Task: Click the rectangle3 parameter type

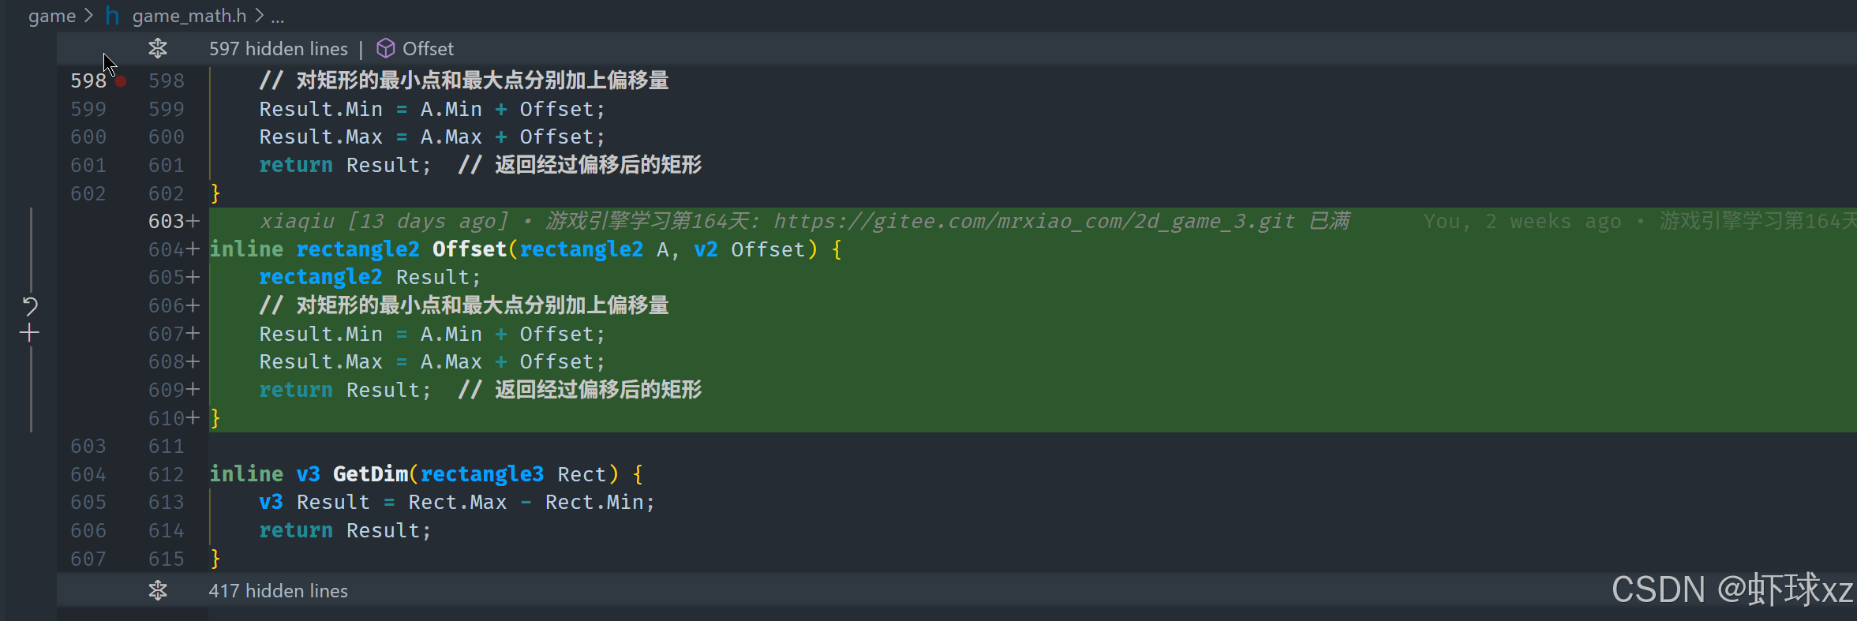Action: (x=482, y=474)
